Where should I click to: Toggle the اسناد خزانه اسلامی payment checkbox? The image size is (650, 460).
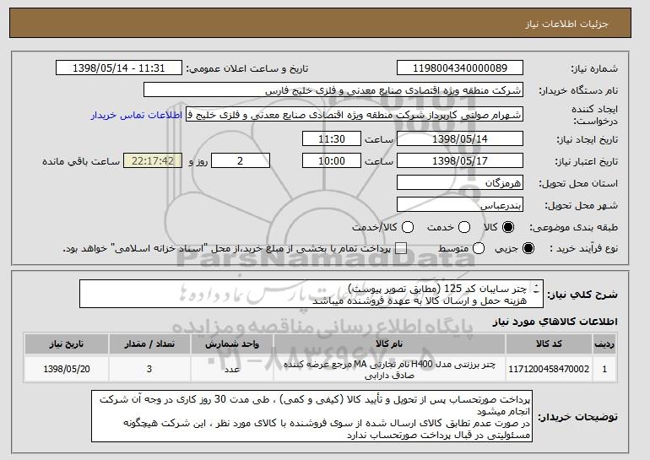click(x=400, y=248)
